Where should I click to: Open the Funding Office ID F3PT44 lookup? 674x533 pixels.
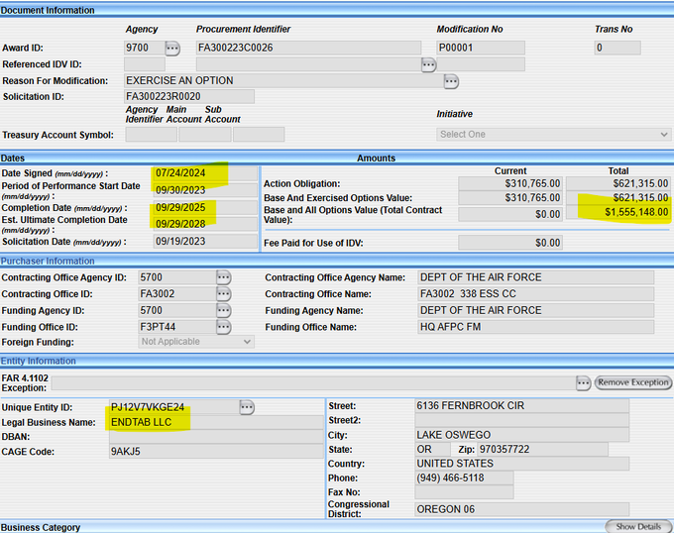[x=223, y=326]
